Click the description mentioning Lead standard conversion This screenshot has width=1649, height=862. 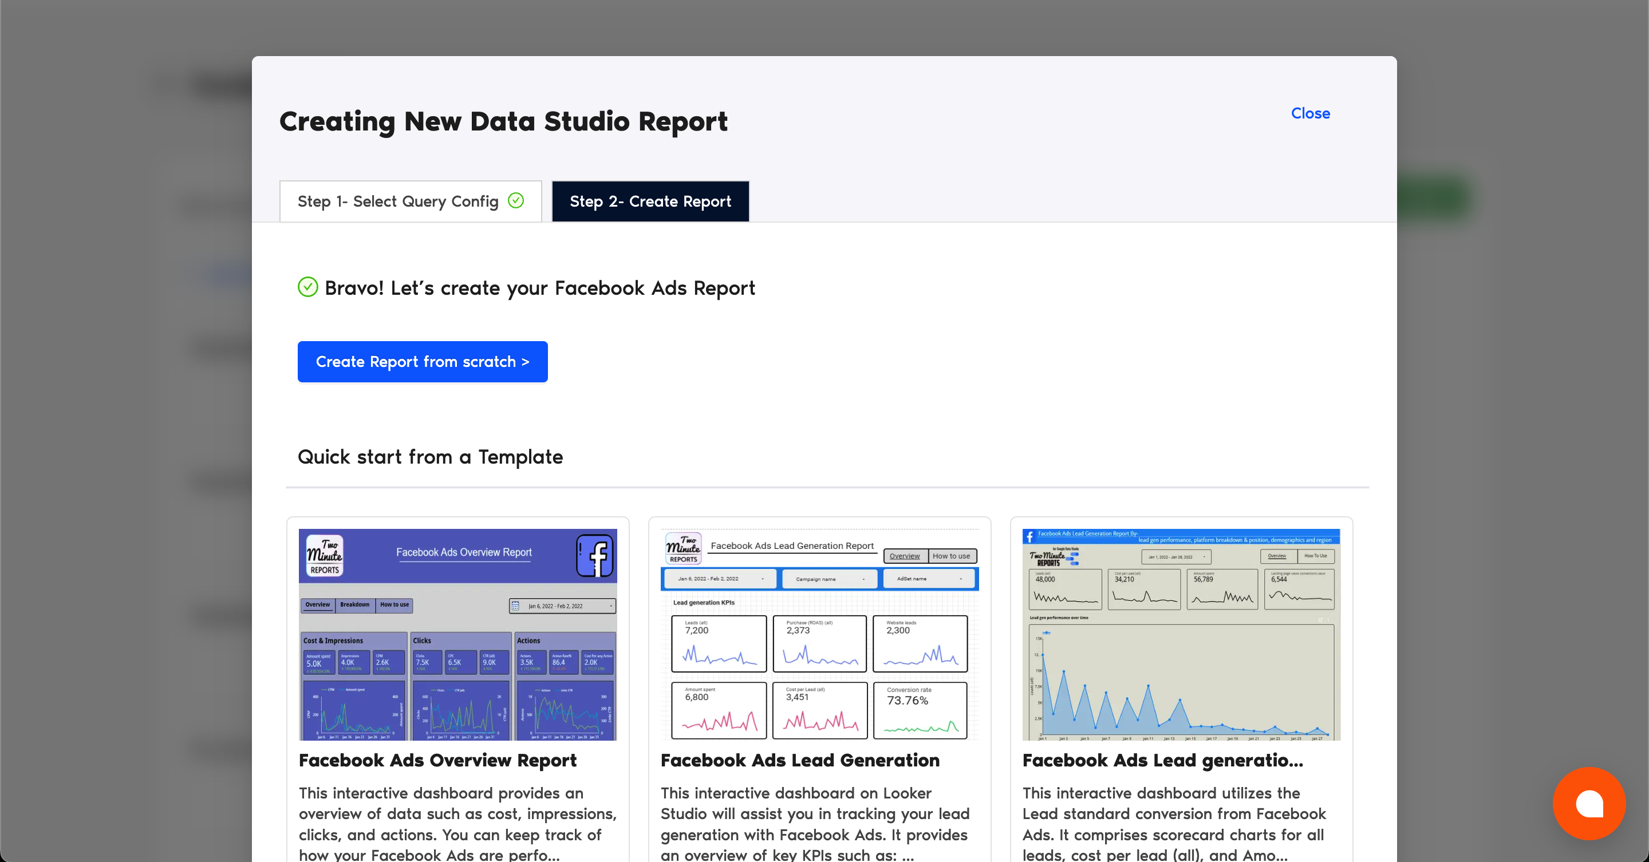pos(1175,824)
